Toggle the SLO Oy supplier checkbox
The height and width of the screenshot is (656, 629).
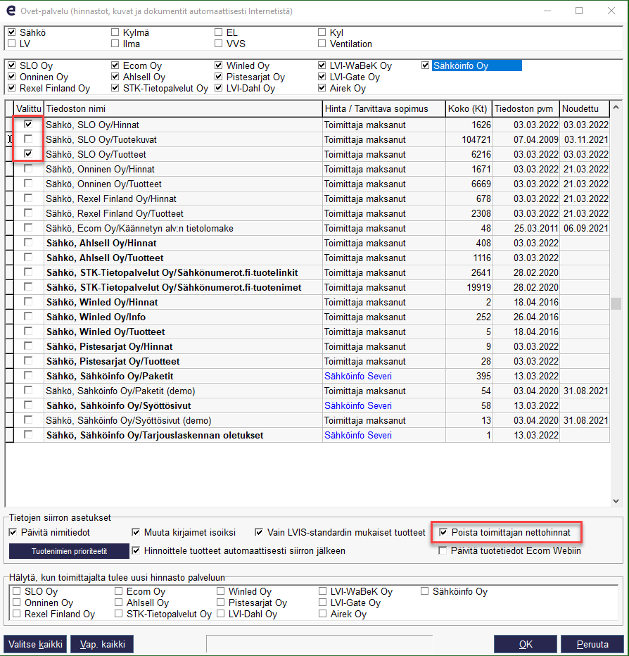click(12, 65)
